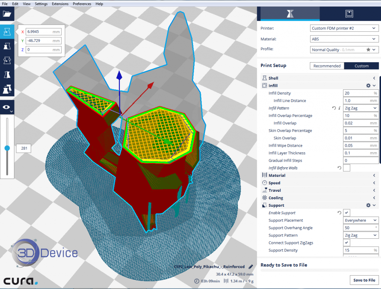Viewport: 381px width, 289px height.
Task: Reset the Infill Pattern setting
Action: (x=334, y=108)
